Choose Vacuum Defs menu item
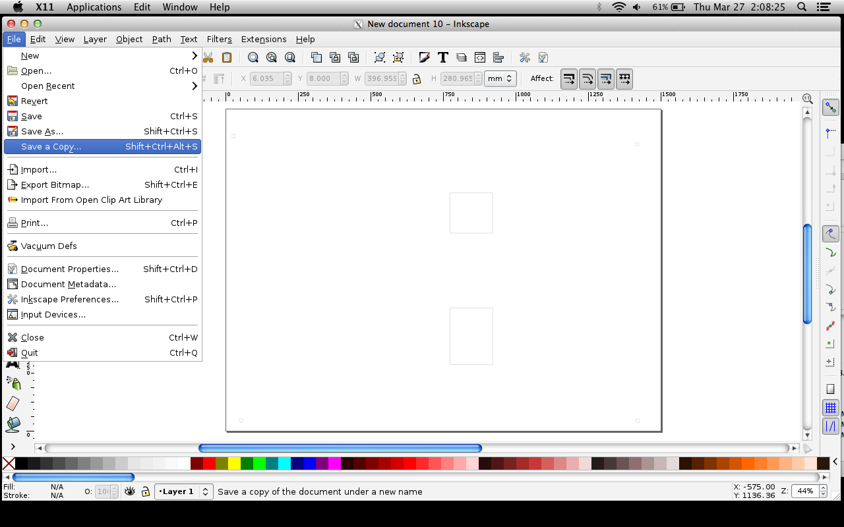This screenshot has width=844, height=527. pos(102,246)
